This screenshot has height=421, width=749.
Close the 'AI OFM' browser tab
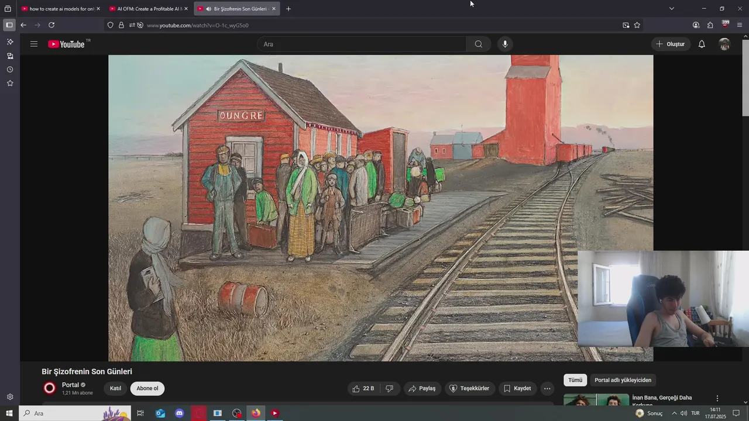[x=186, y=9]
